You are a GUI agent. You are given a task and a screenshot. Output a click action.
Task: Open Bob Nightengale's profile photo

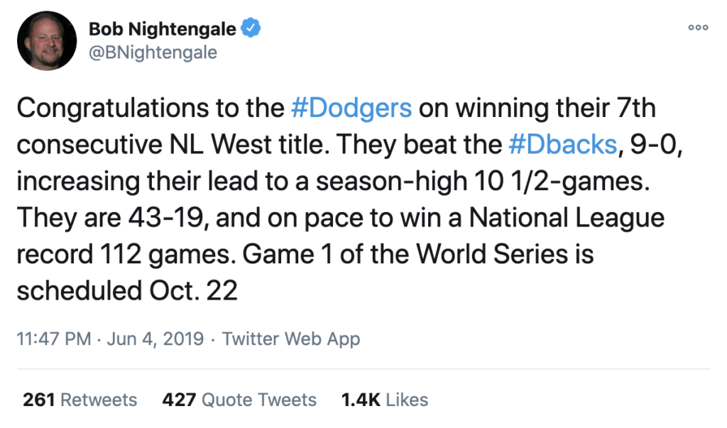[x=47, y=40]
